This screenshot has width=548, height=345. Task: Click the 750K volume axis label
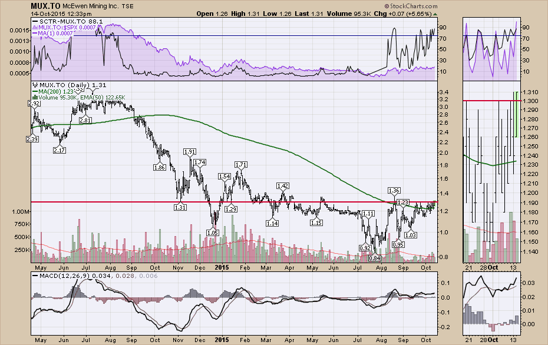22,224
